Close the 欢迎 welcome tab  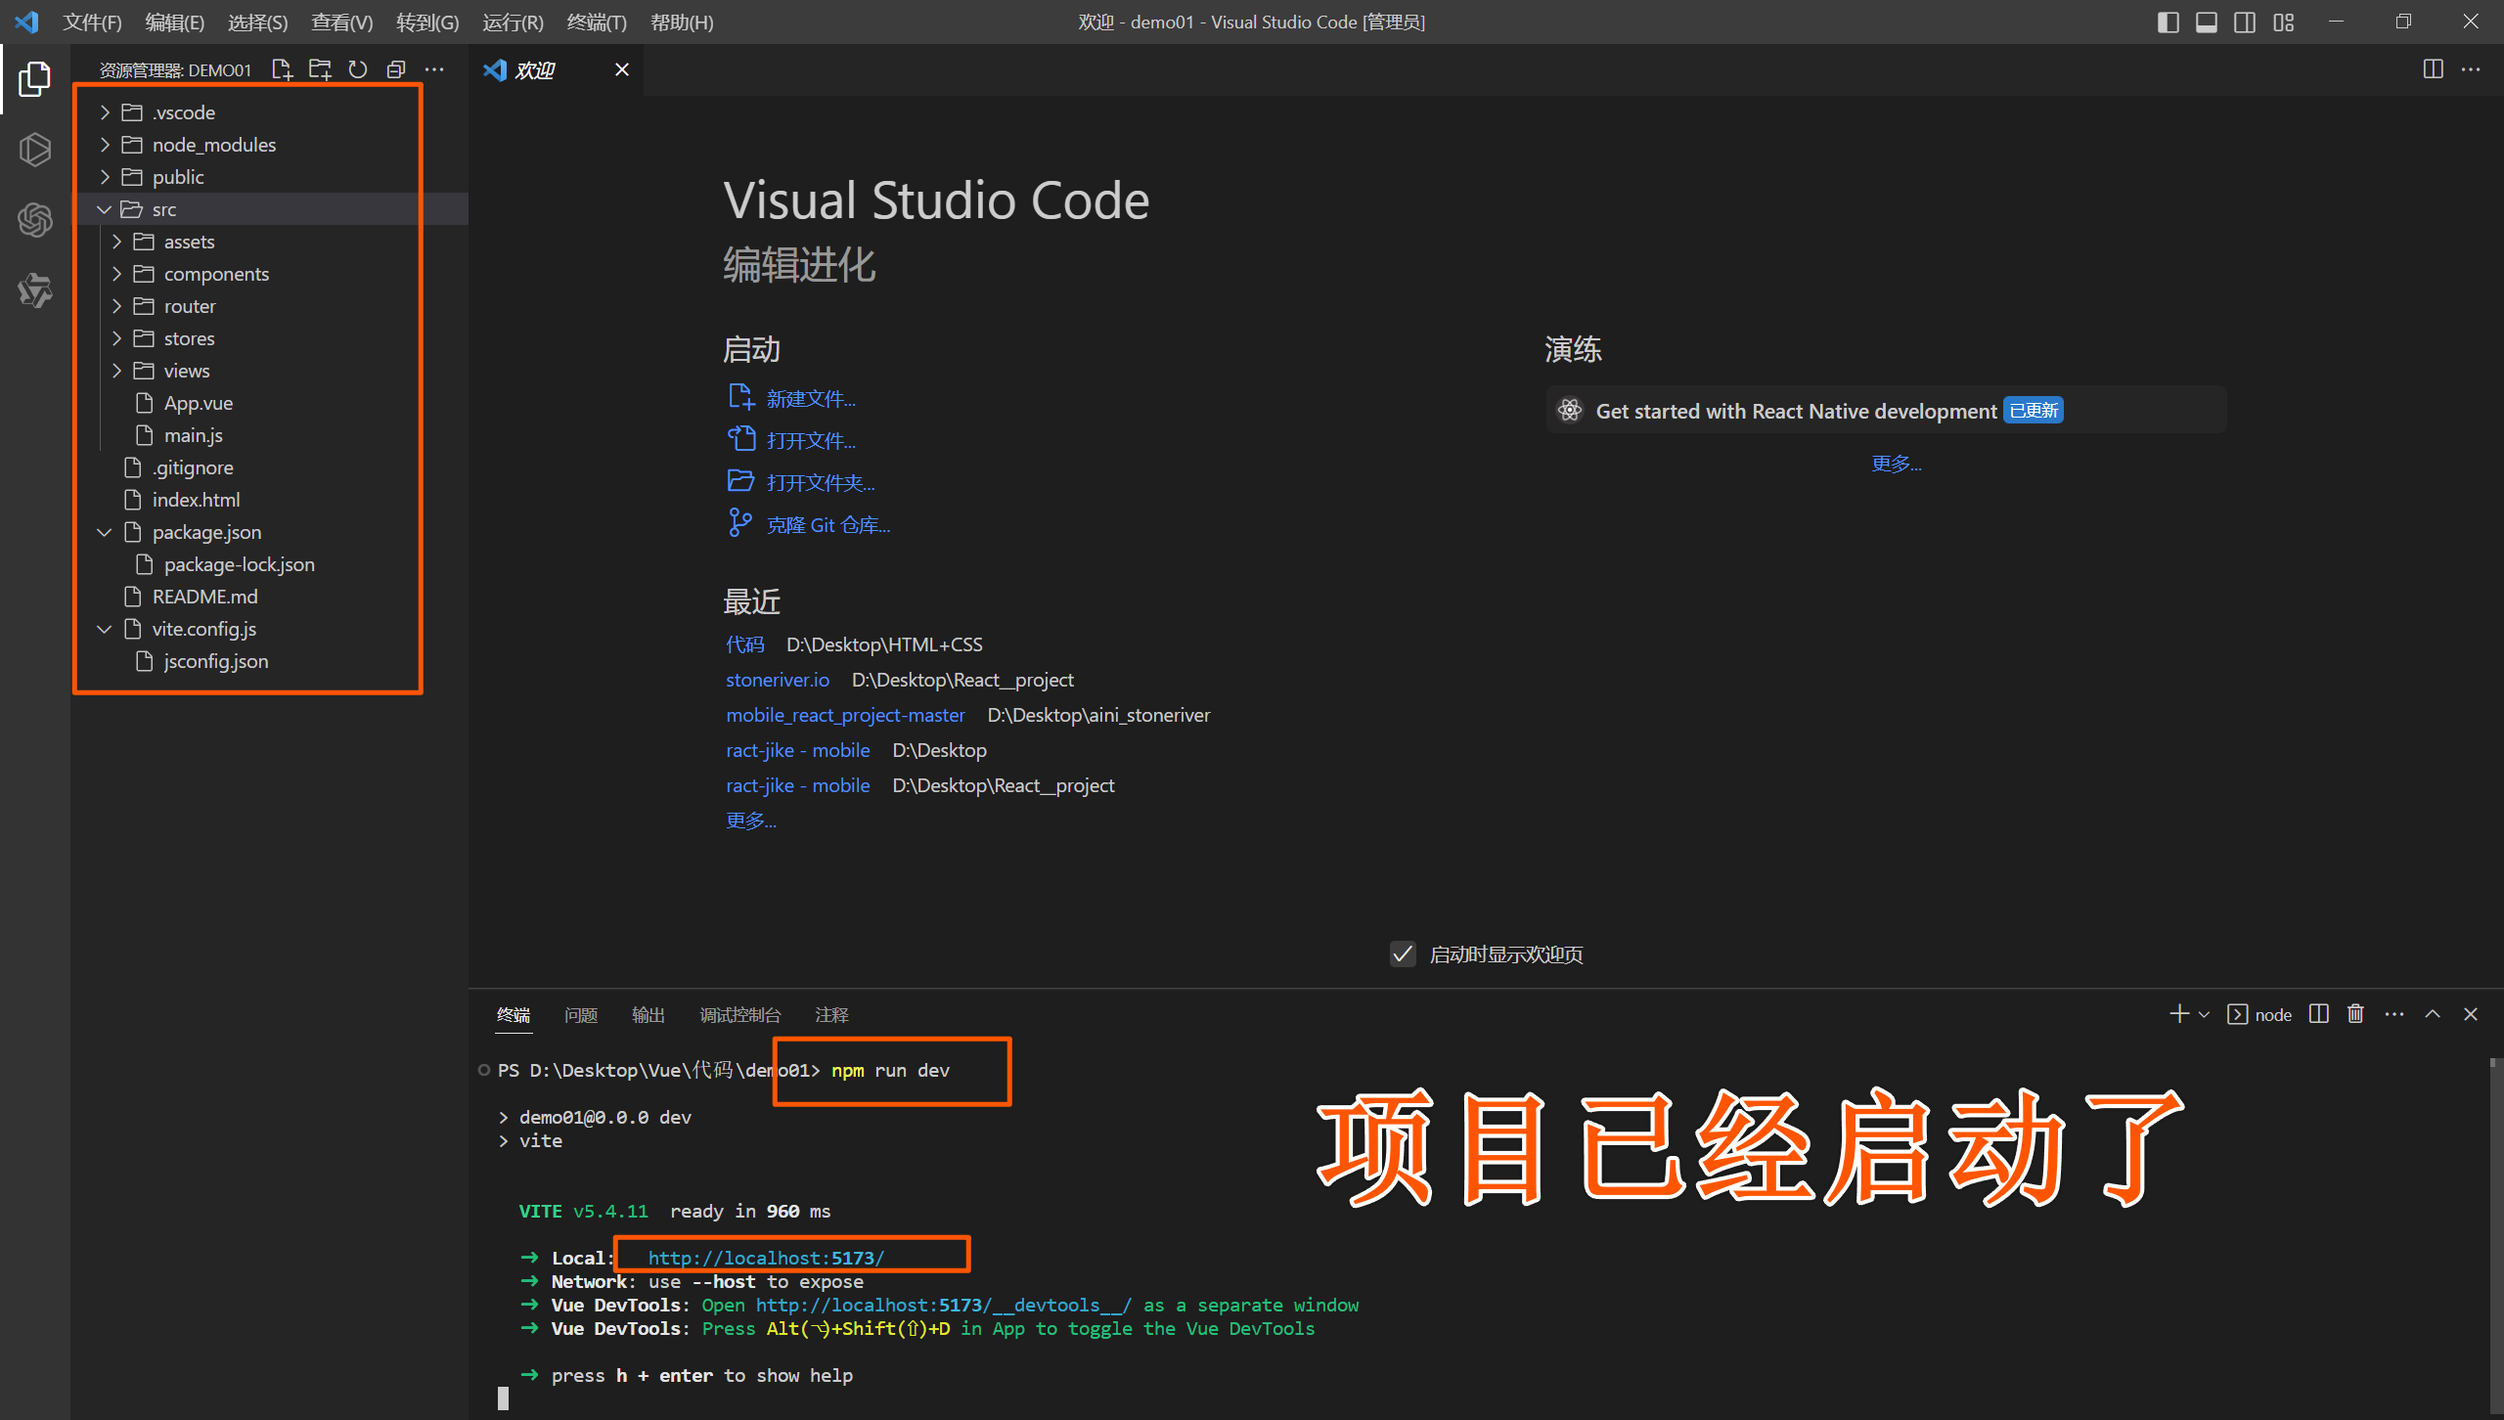[x=622, y=69]
